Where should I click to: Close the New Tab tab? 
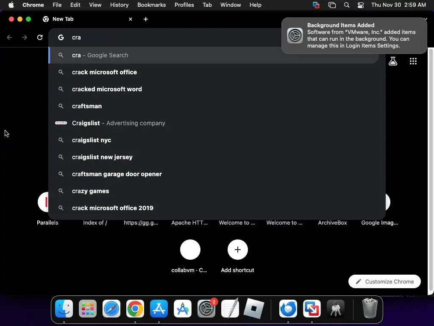[131, 19]
